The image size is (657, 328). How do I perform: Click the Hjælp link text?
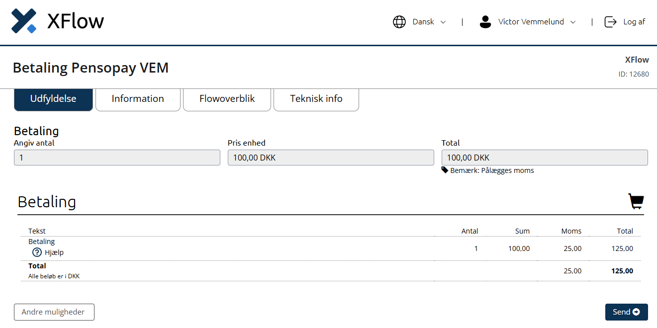click(54, 252)
